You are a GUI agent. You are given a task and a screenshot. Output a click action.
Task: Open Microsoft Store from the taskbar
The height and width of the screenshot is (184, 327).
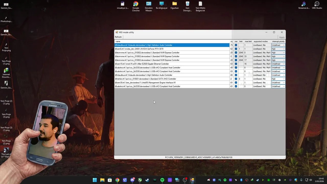(x=110, y=180)
